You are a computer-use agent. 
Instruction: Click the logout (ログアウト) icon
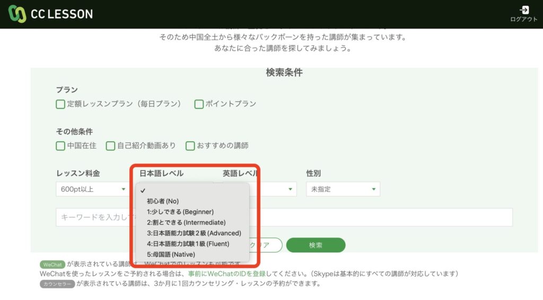524,11
